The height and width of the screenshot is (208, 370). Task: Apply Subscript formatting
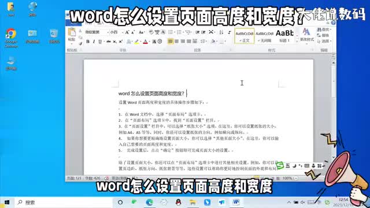(x=114, y=42)
